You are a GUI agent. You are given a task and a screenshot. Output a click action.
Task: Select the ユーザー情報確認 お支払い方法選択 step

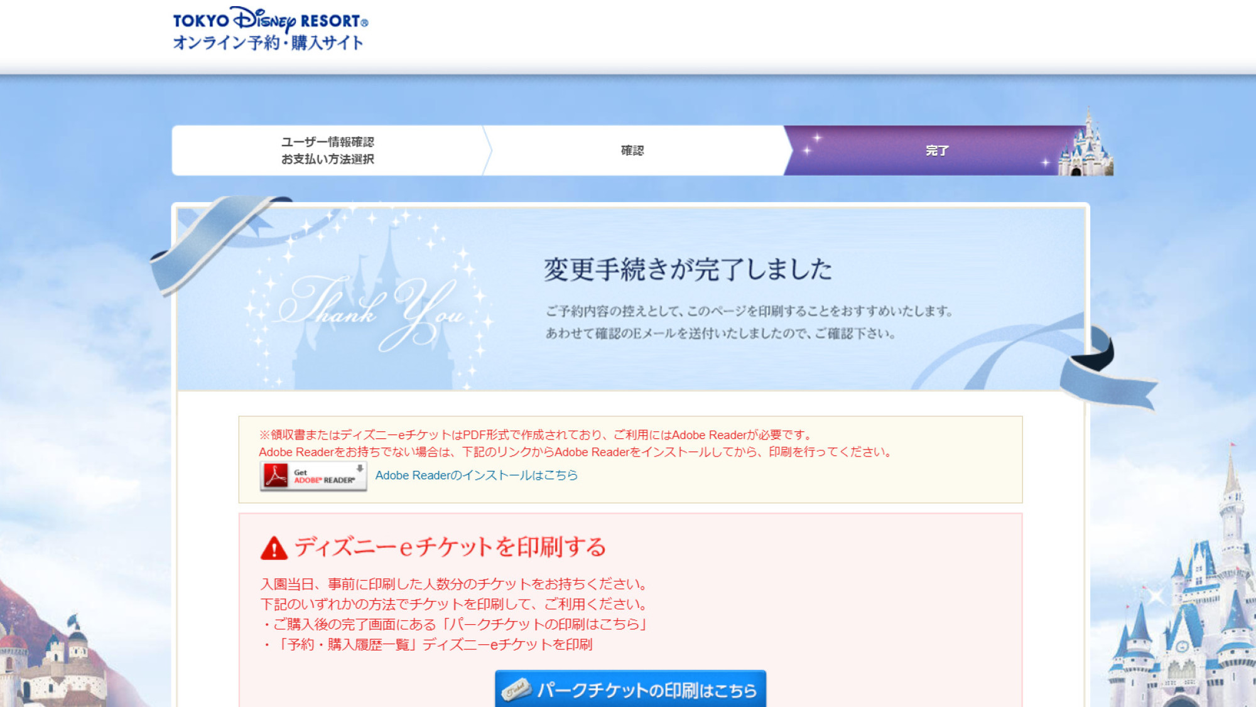327,151
